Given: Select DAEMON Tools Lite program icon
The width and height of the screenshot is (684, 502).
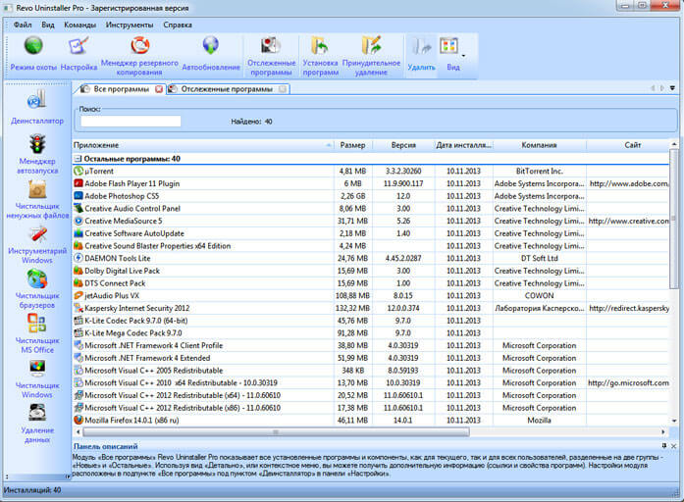Looking at the screenshot, I should pos(79,258).
